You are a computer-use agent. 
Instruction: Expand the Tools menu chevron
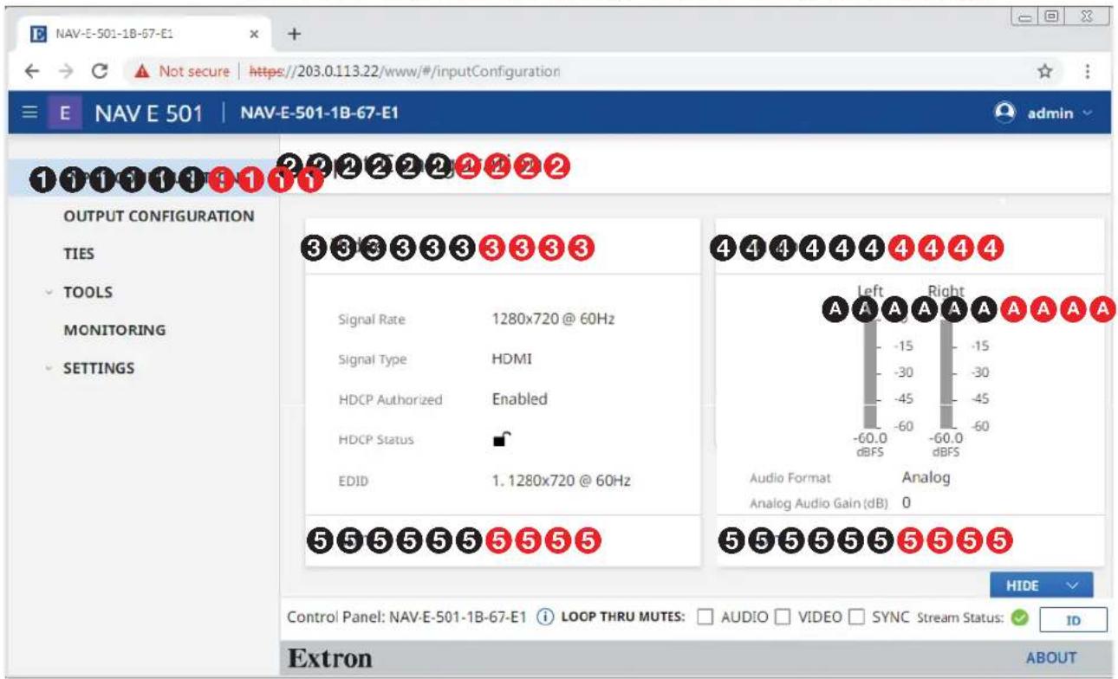(x=49, y=292)
